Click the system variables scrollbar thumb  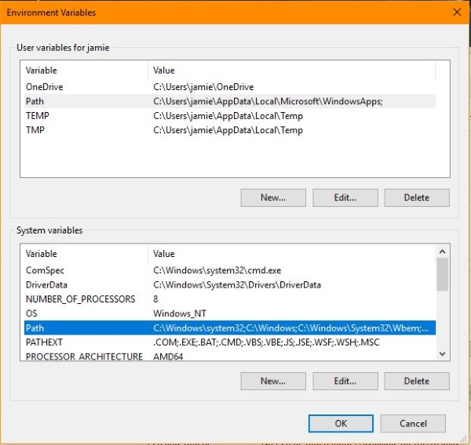point(442,274)
